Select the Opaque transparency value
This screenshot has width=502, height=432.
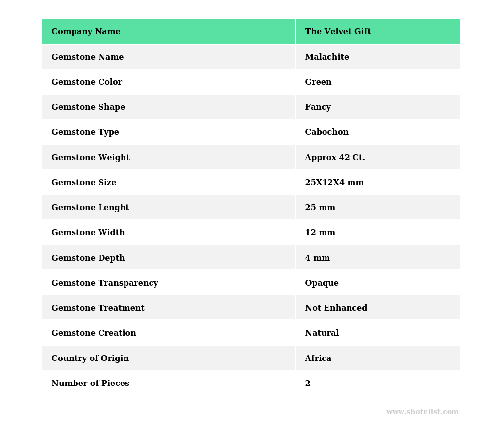pos(322,283)
